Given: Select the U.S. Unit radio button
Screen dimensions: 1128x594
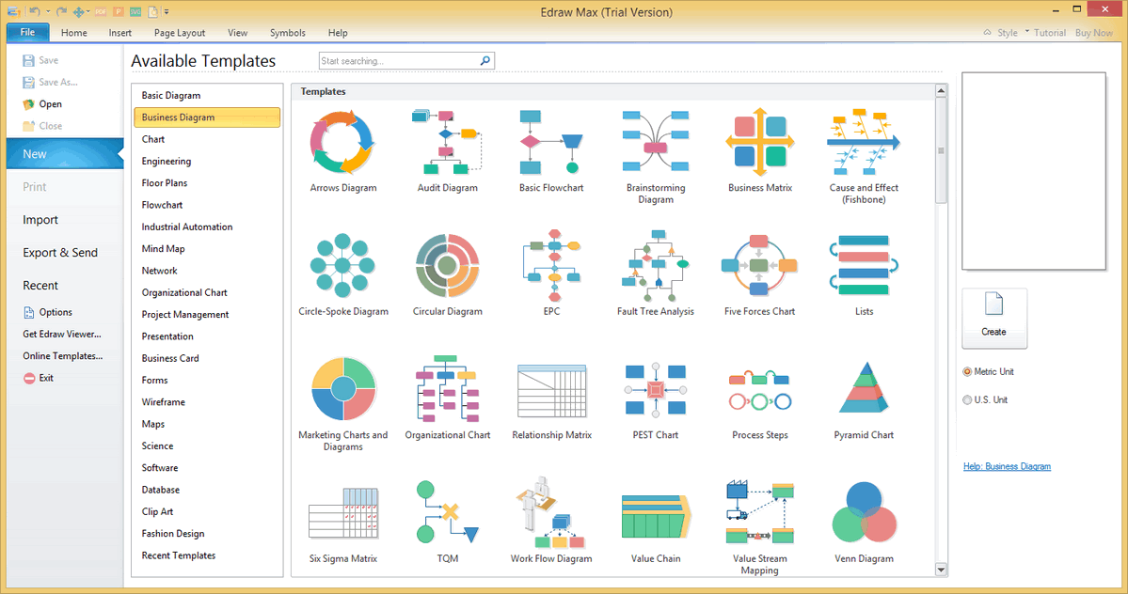Looking at the screenshot, I should click(x=967, y=400).
